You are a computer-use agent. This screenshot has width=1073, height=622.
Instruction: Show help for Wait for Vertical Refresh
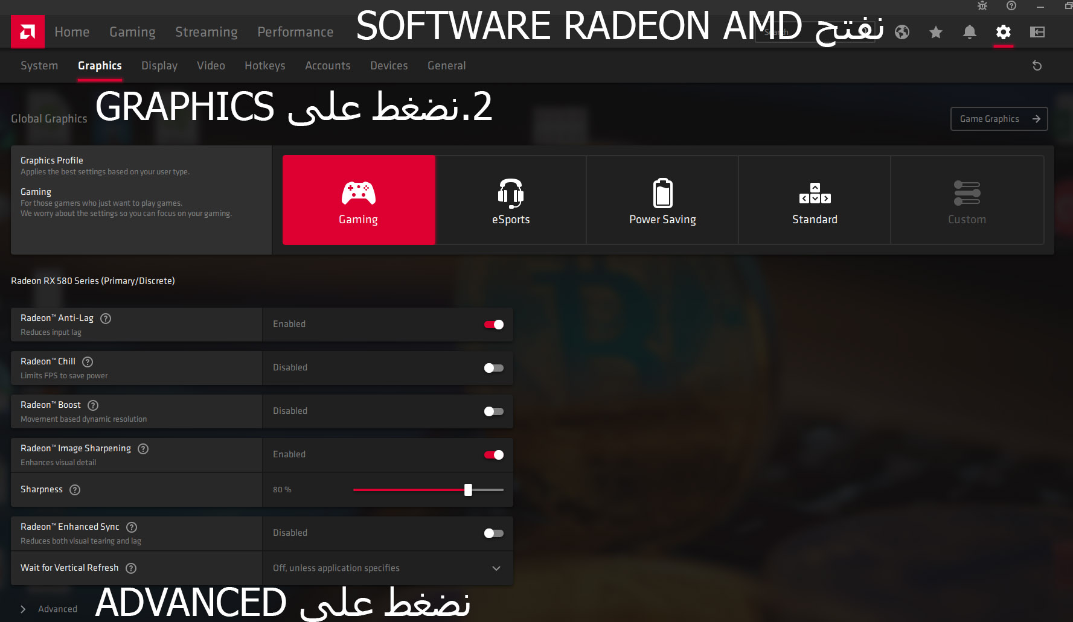click(x=131, y=568)
